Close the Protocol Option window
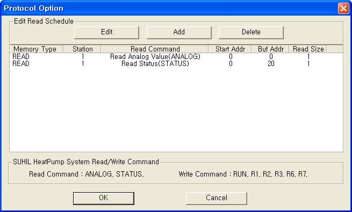This screenshot has height=212, width=352. pos(343,8)
